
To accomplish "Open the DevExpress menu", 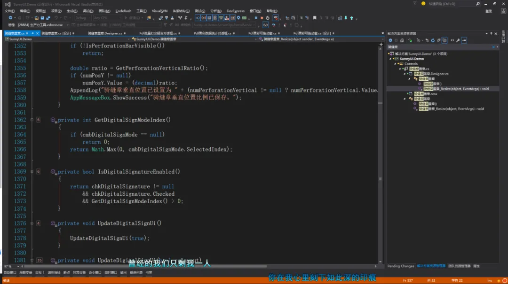I will (236, 11).
